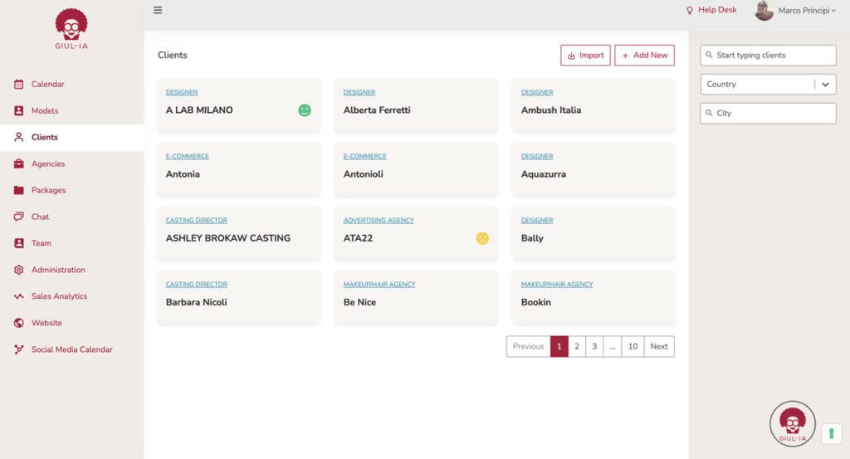
Task: Click Marco Principi's avatar photo
Action: (x=765, y=10)
